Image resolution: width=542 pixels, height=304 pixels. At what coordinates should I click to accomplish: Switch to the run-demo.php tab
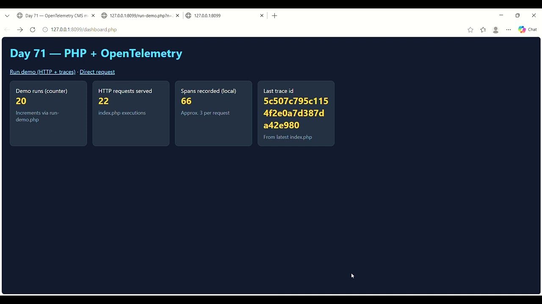(x=140, y=16)
